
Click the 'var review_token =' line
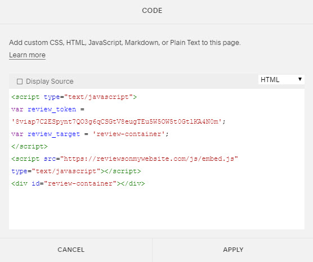point(48,110)
